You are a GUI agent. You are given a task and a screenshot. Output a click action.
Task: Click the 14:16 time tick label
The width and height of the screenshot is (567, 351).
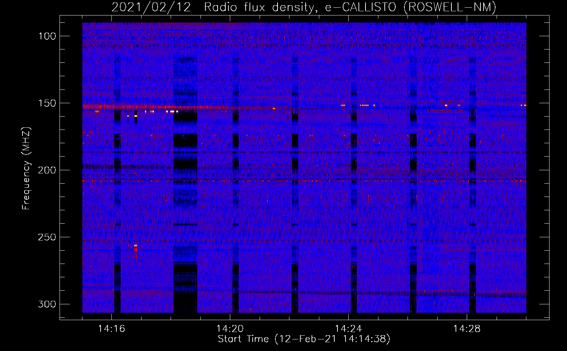tap(111, 329)
